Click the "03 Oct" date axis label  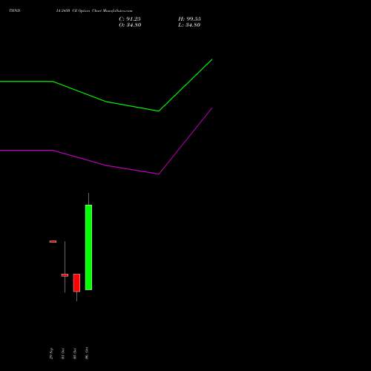coord(75,353)
